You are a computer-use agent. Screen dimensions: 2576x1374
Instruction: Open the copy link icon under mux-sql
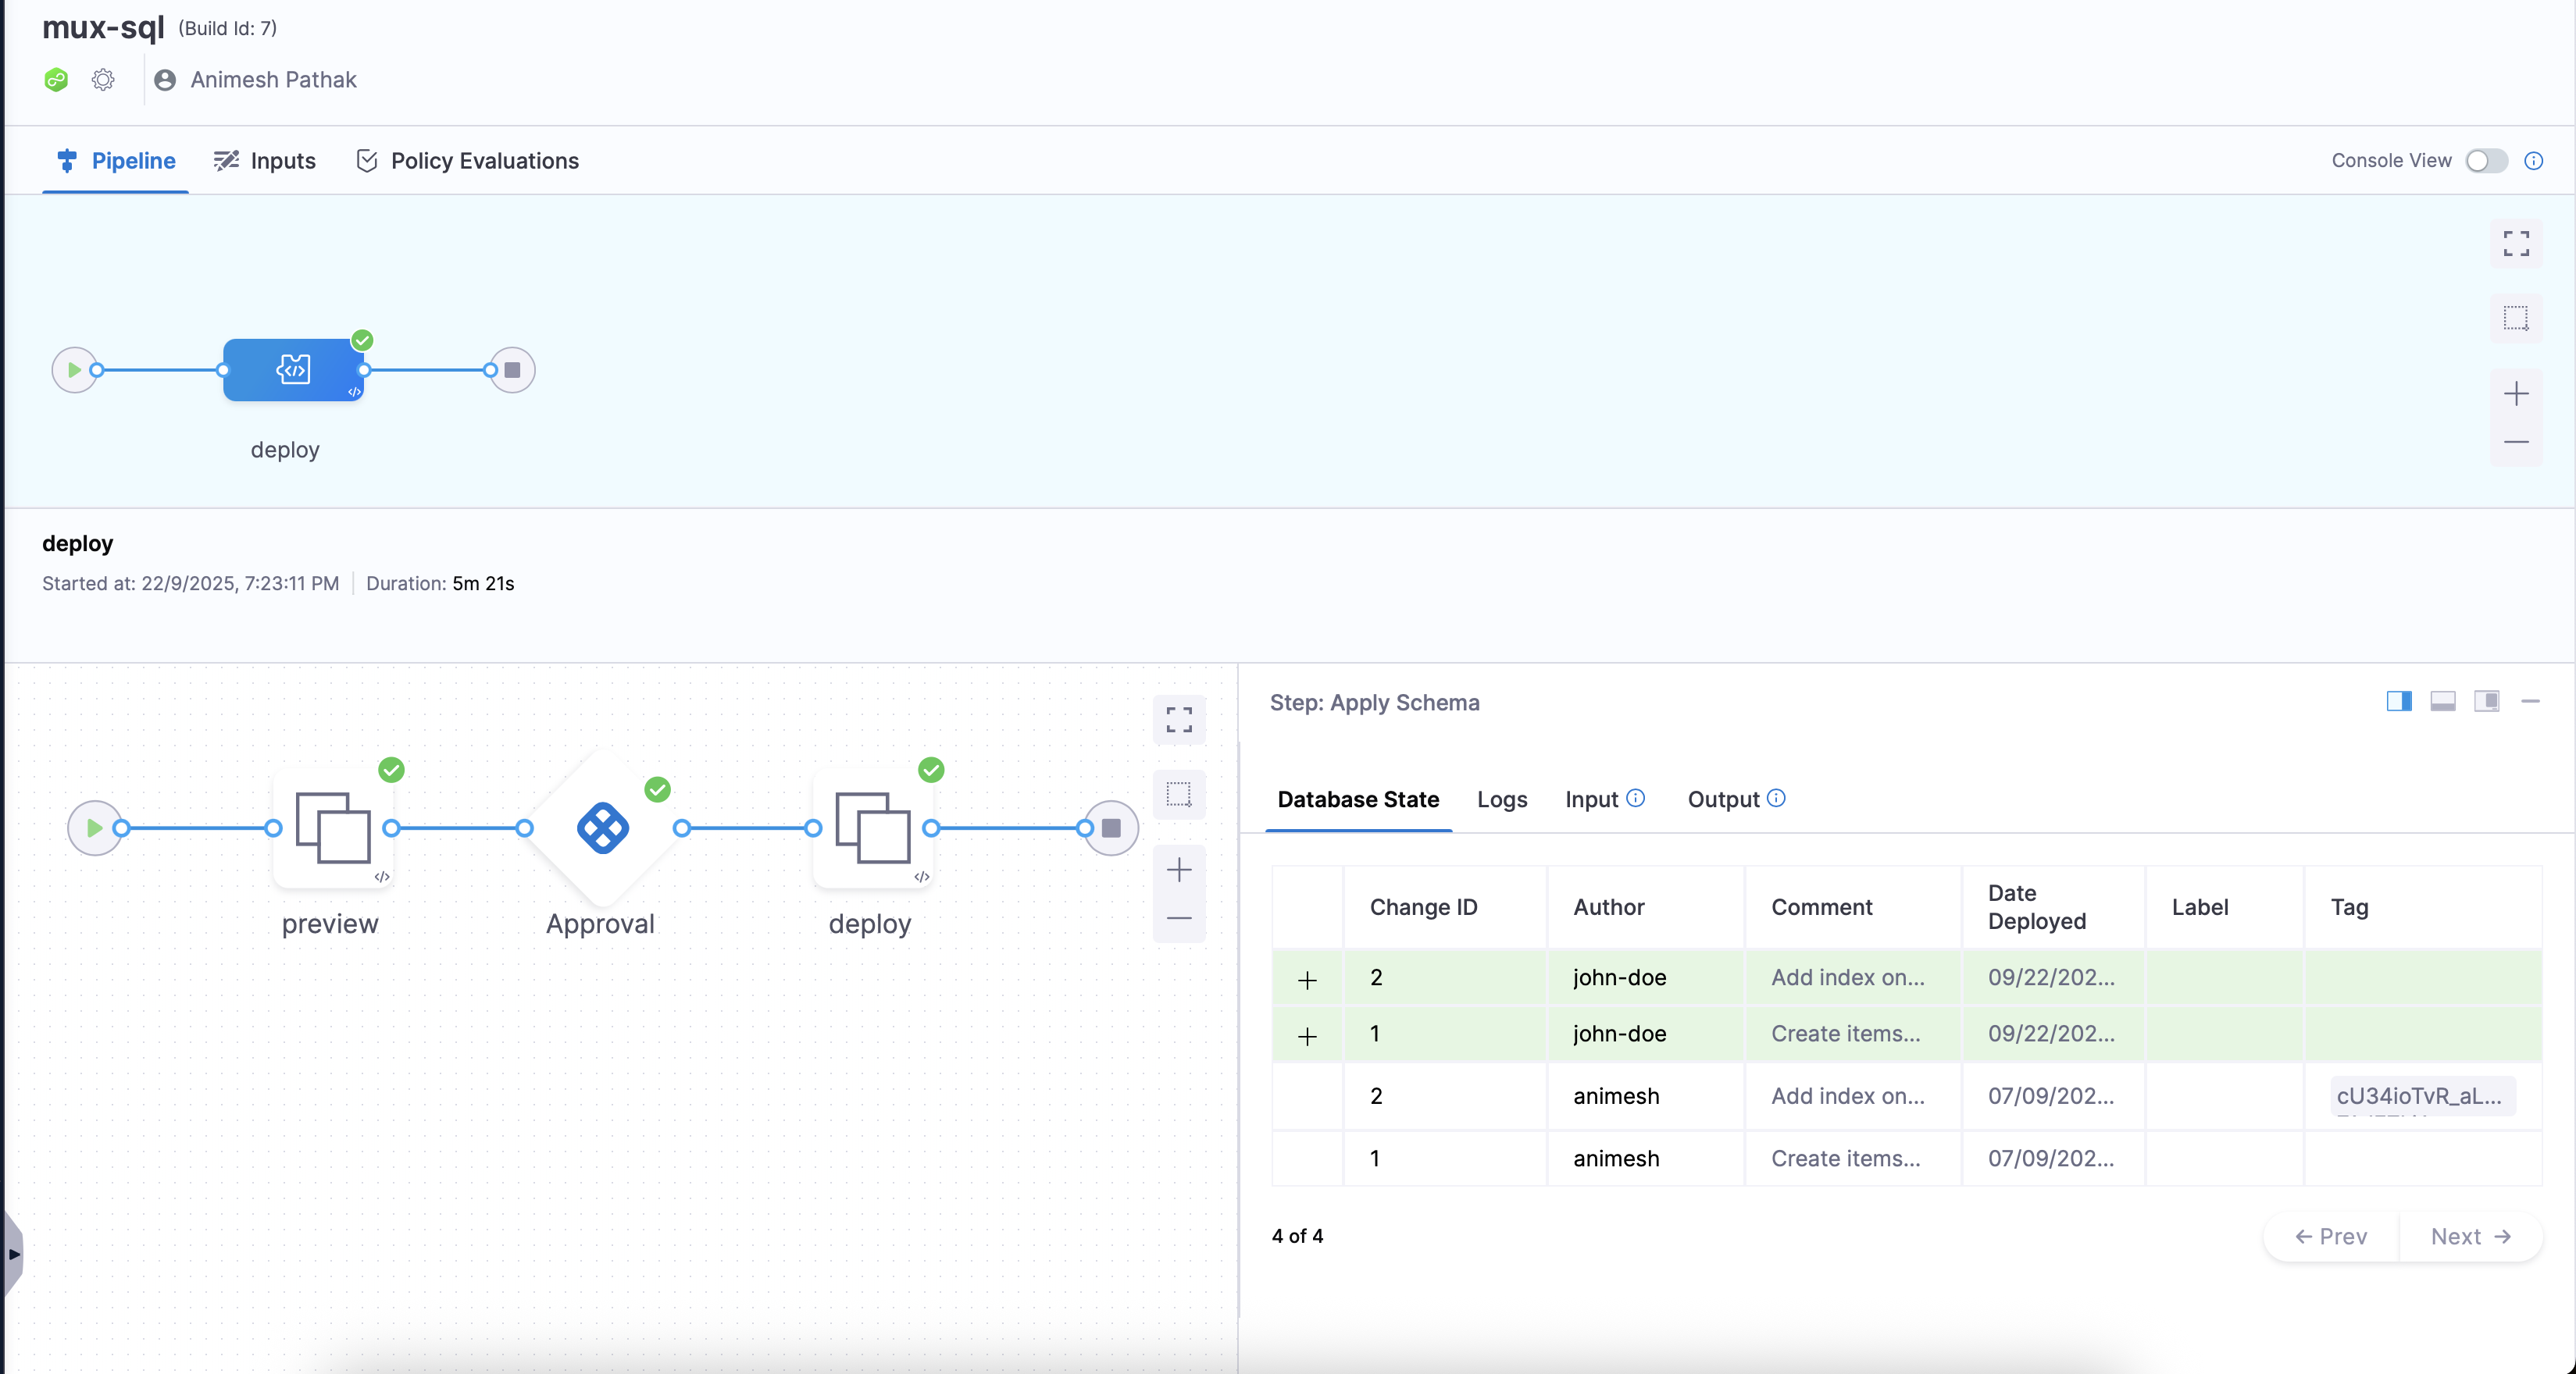coord(56,80)
